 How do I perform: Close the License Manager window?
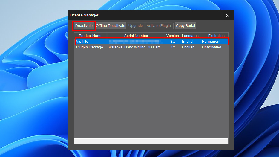pos(228,16)
